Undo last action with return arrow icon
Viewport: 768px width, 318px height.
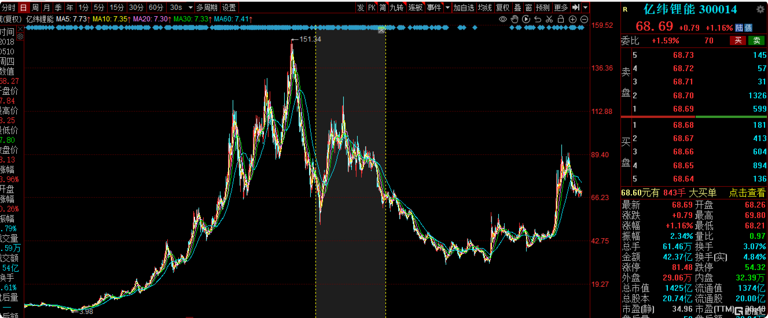[538, 19]
